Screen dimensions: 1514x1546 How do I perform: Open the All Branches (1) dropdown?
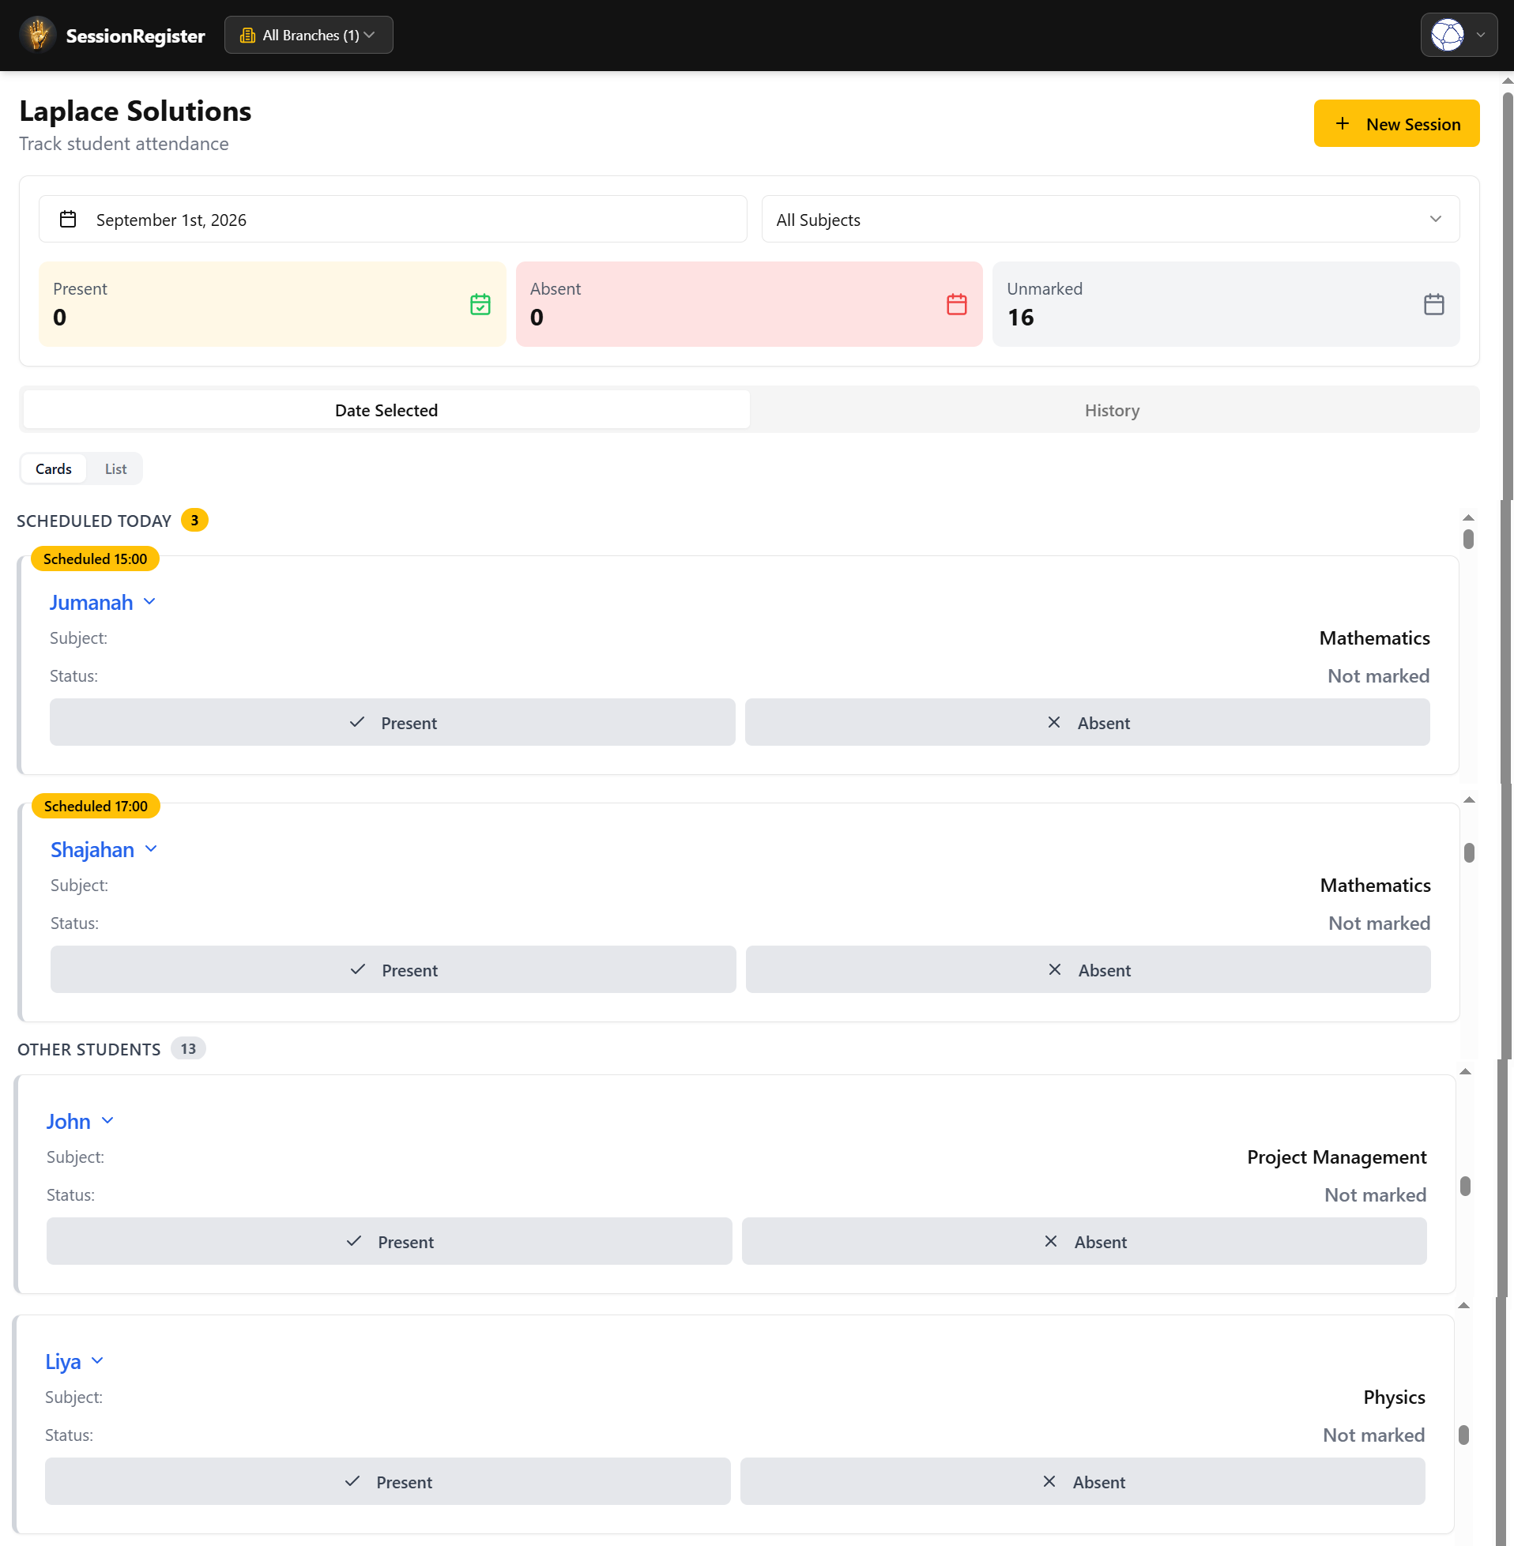308,35
